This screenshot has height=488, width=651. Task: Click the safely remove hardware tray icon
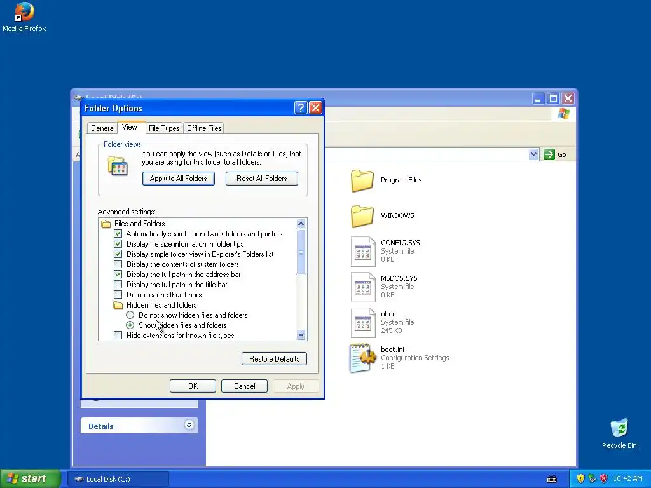[x=592, y=479]
